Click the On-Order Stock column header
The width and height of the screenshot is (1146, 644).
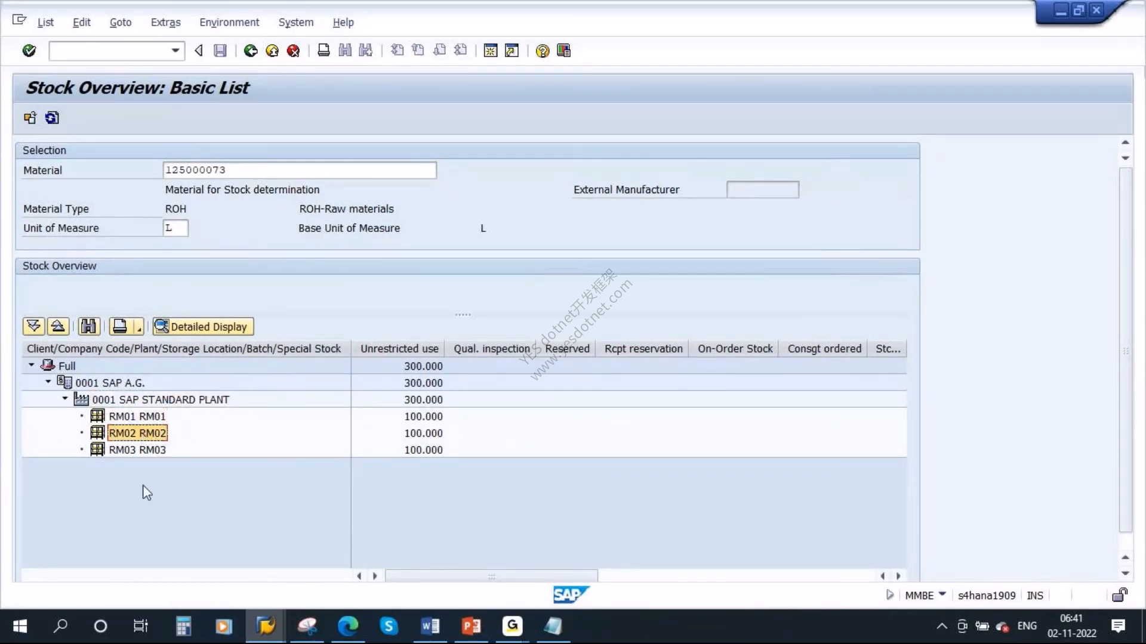[x=735, y=349]
